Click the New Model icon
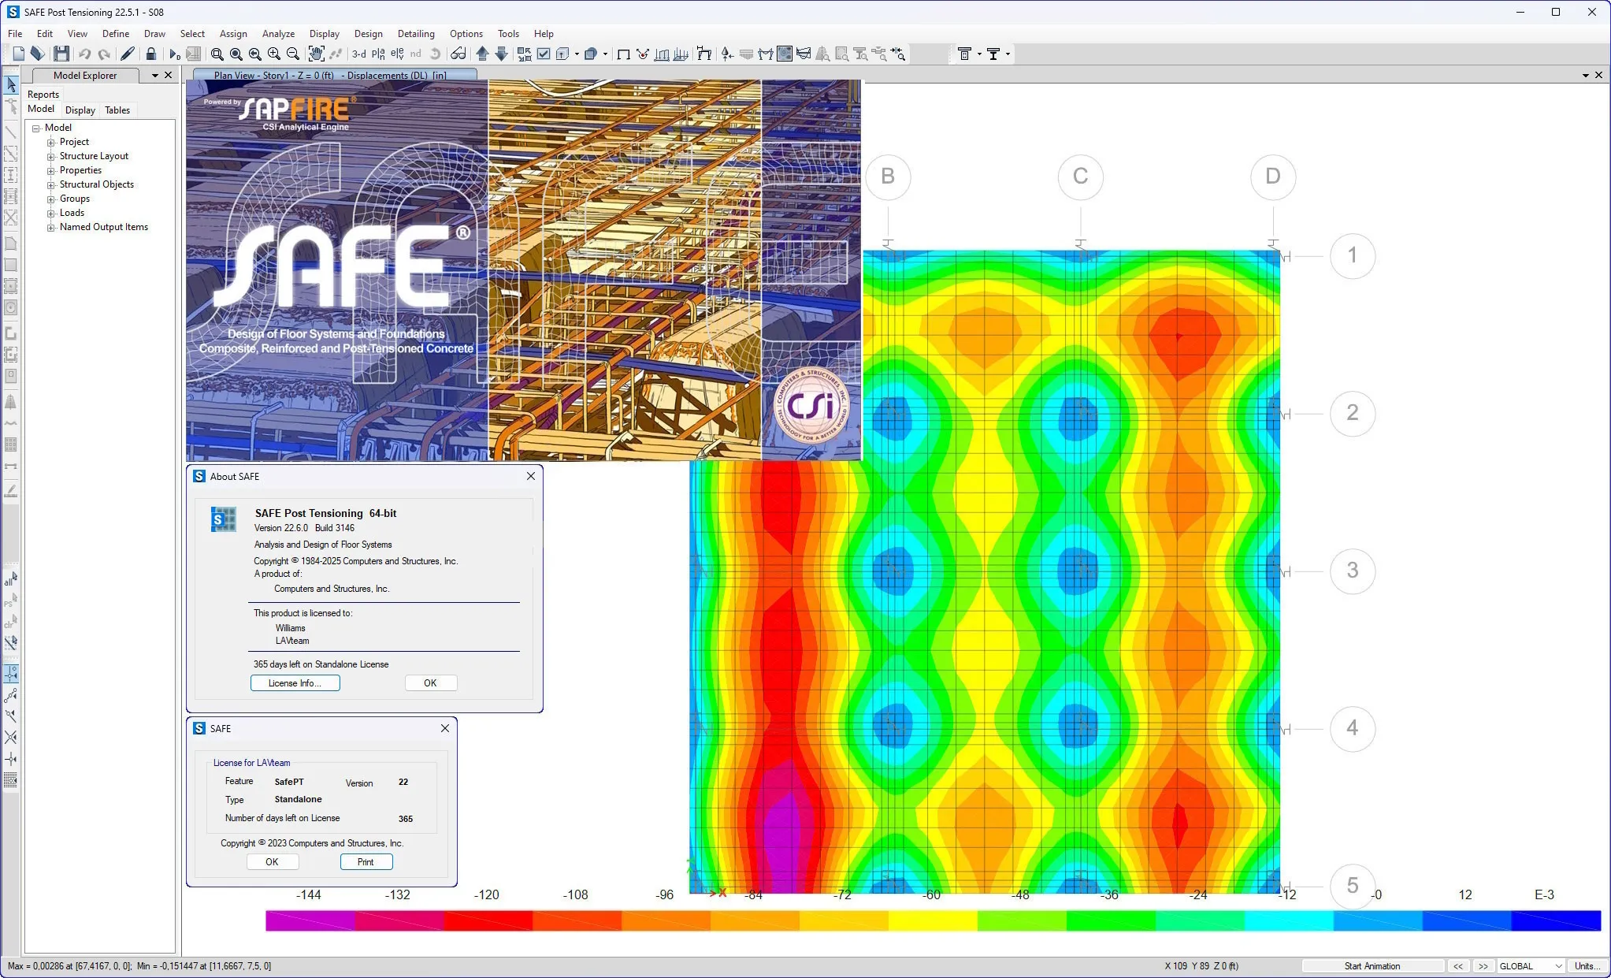The width and height of the screenshot is (1611, 978). point(19,54)
